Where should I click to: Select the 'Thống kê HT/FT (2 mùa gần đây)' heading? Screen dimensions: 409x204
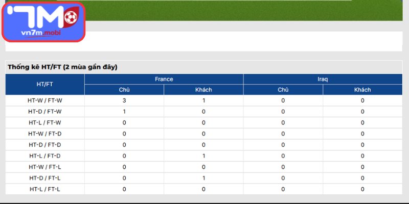click(62, 67)
